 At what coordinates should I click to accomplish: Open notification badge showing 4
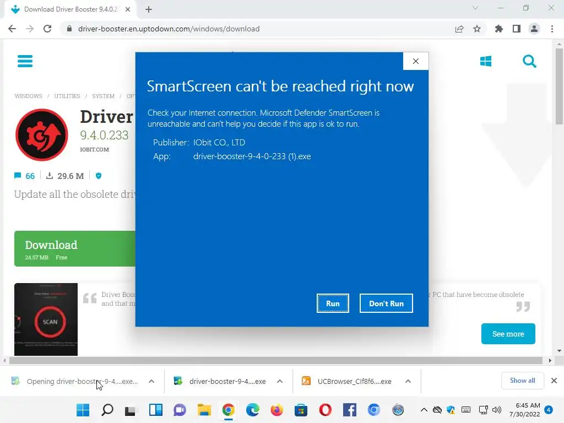click(x=549, y=410)
